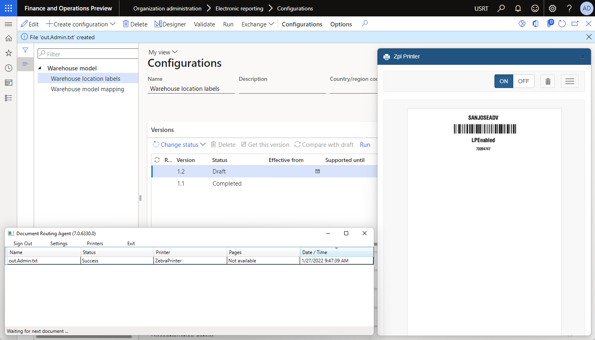Image resolution: width=595 pixels, height=340 pixels.
Task: Sort by the Date / Time column header
Action: coord(337,252)
